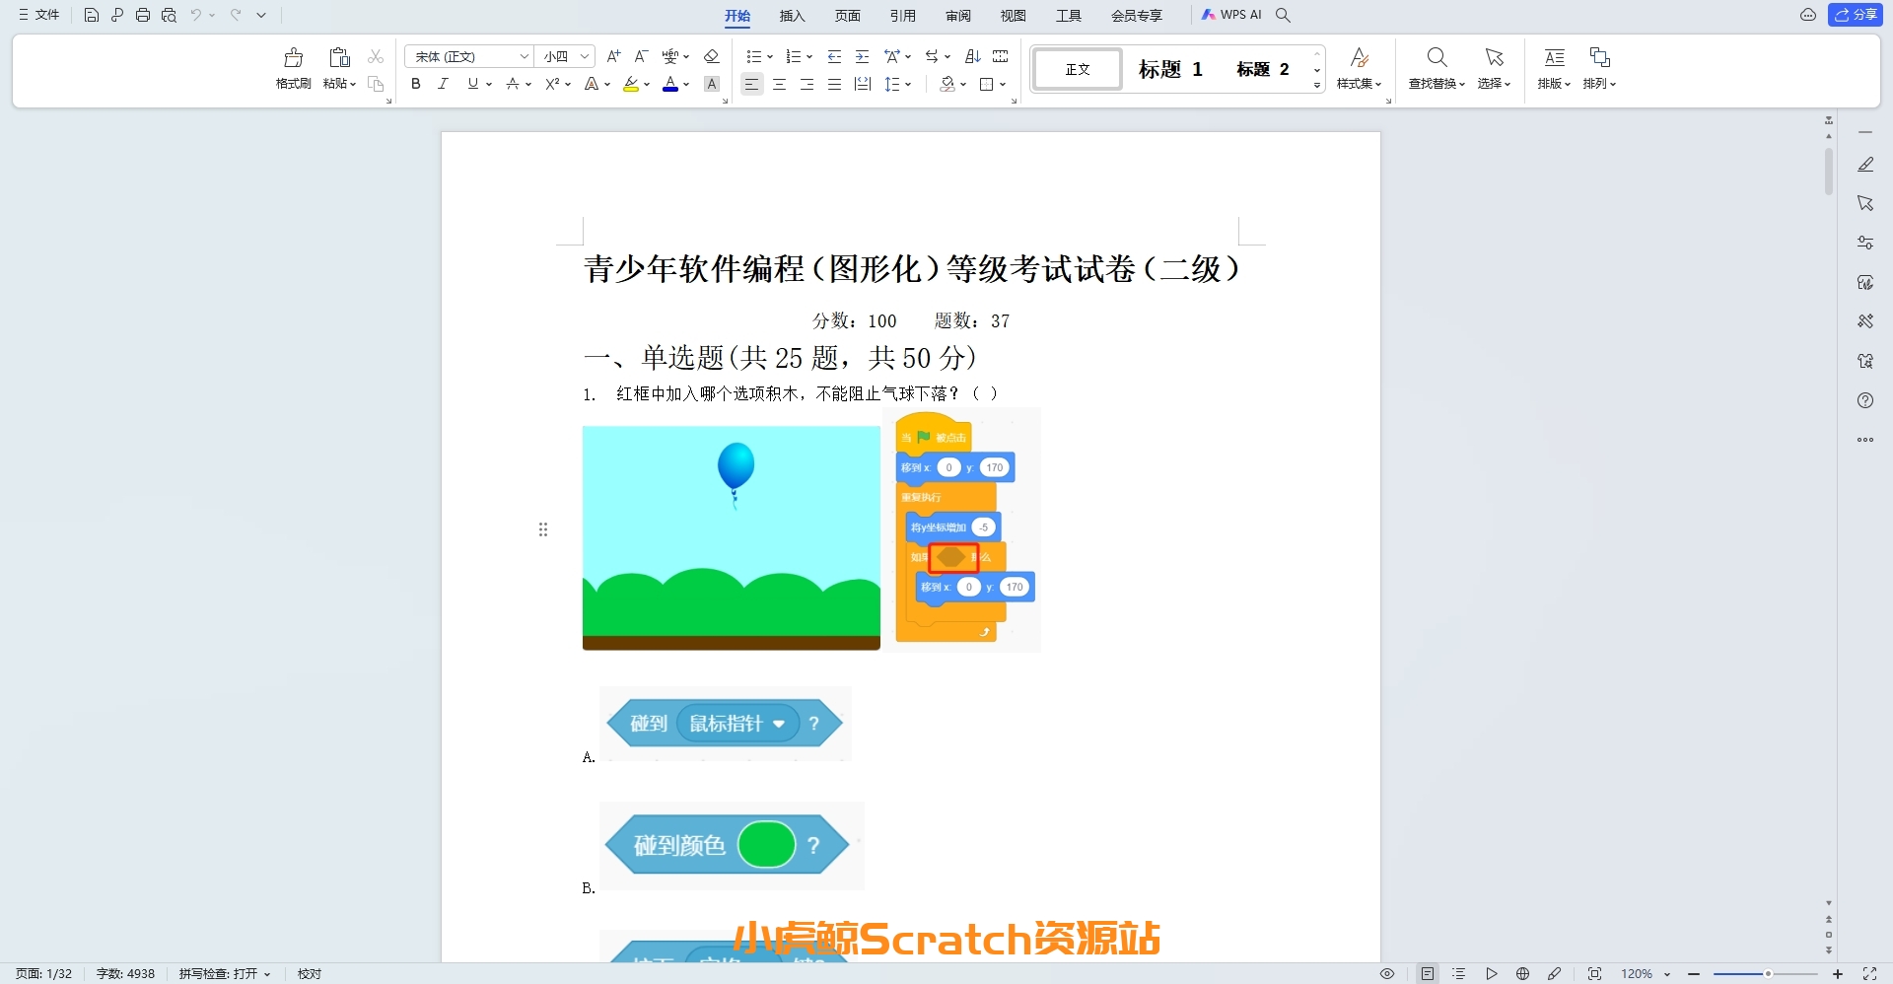The width and height of the screenshot is (1893, 984).
Task: Apply the 标题 1 heading style
Action: pos(1170,69)
